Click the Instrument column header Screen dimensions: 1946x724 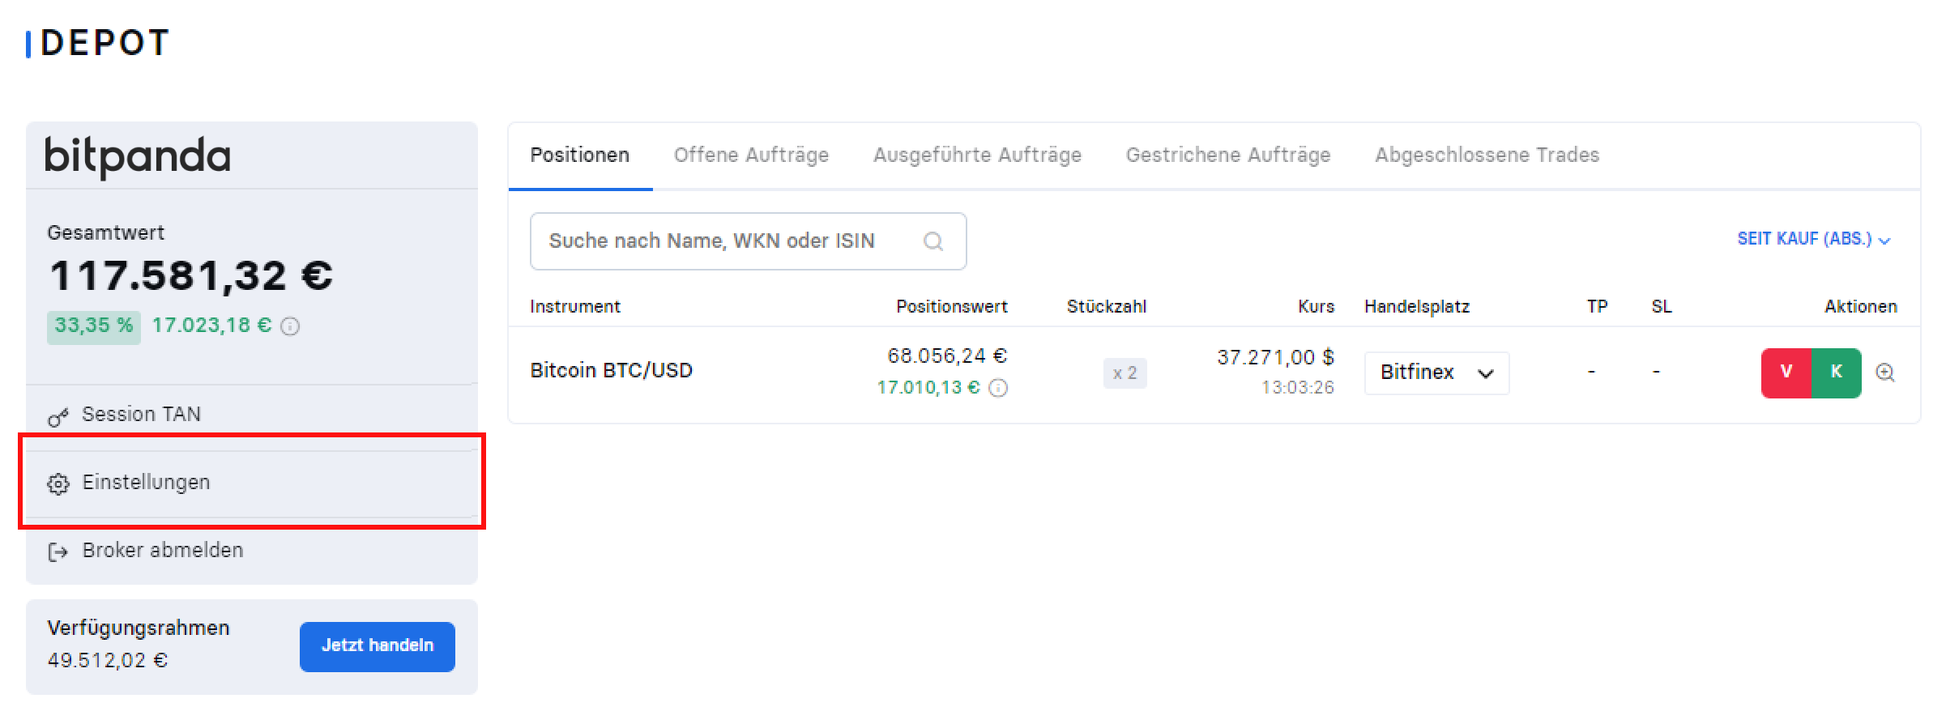click(x=575, y=307)
